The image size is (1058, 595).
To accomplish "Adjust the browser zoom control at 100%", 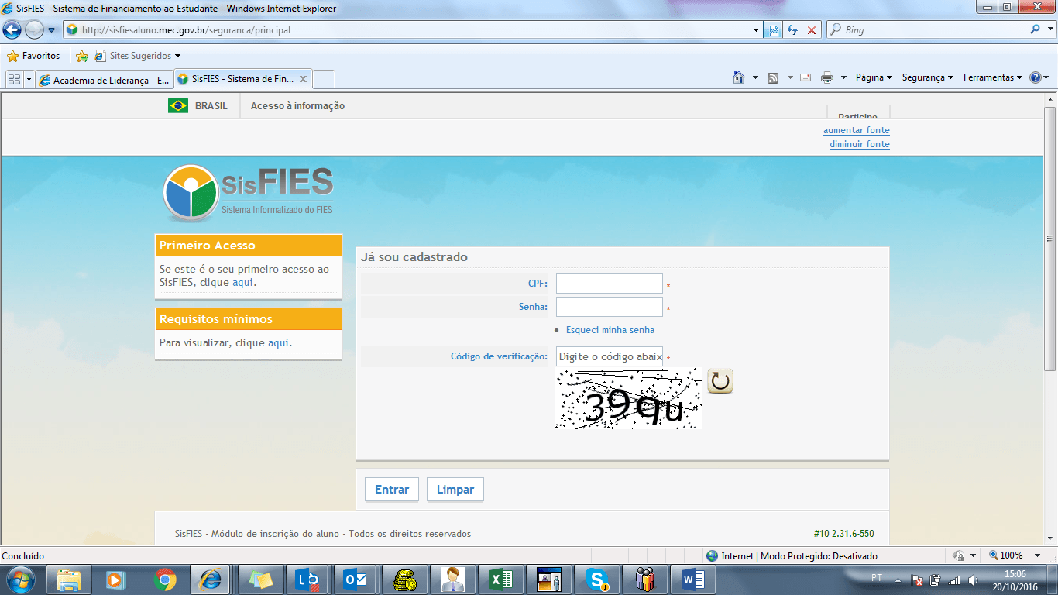I will [x=1008, y=555].
